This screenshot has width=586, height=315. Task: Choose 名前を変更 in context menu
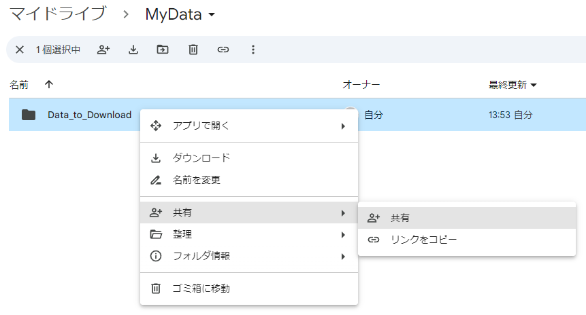tap(197, 180)
